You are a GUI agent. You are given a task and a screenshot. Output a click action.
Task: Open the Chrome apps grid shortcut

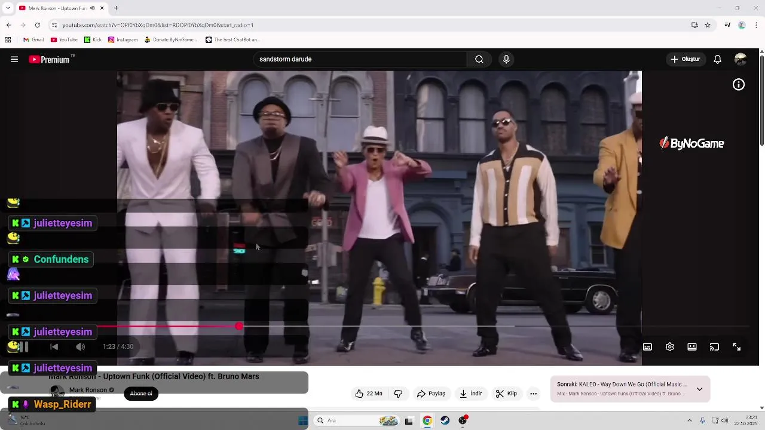click(x=8, y=40)
